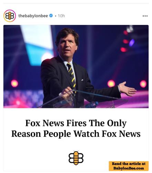Viewport: 152px width, 173px height.
Task: Click the 10h post timestamp
Action: coord(61,16)
